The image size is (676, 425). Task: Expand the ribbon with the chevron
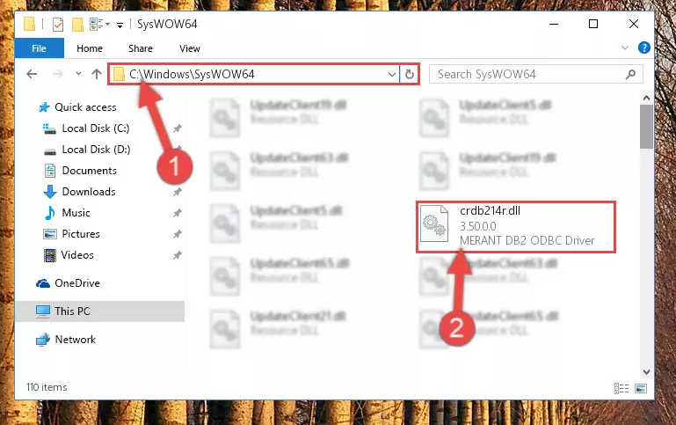[x=625, y=48]
